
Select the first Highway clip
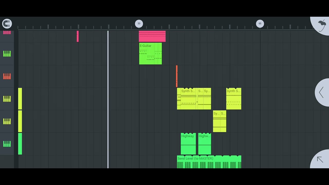point(188,144)
